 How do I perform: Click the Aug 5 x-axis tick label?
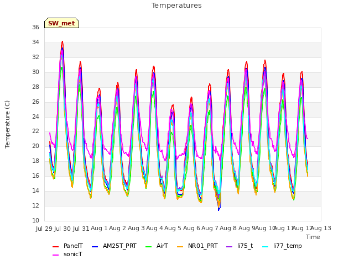tap(173, 228)
